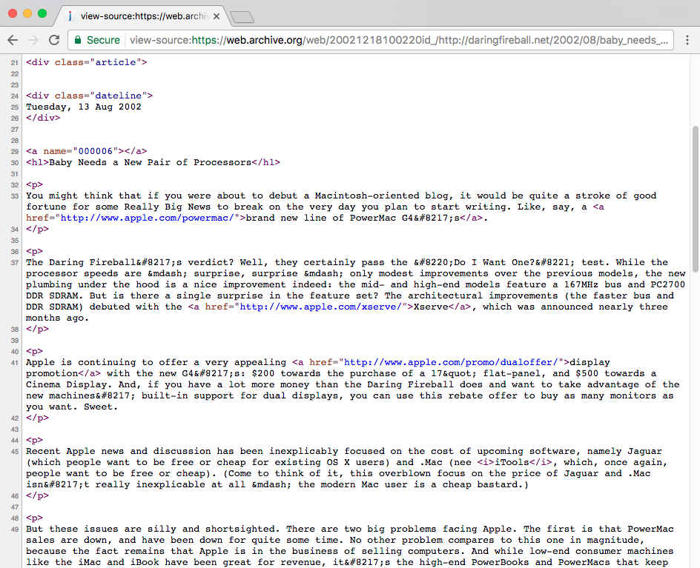Click the green full-screen window button

pos(42,13)
